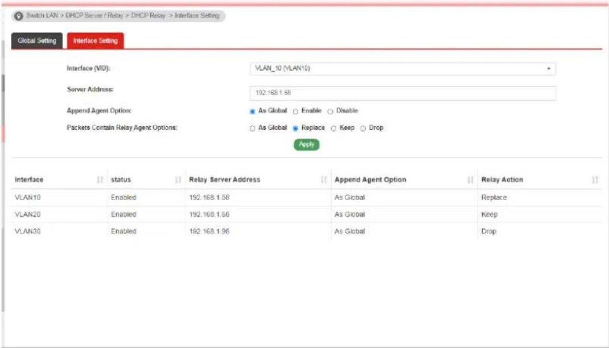Click Keep relay action for VLAN20
The height and width of the screenshot is (348, 609).
tap(489, 214)
